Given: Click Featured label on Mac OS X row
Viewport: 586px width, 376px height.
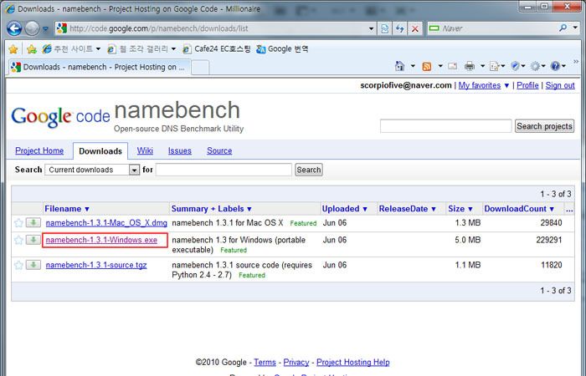Looking at the screenshot, I should click(x=303, y=223).
